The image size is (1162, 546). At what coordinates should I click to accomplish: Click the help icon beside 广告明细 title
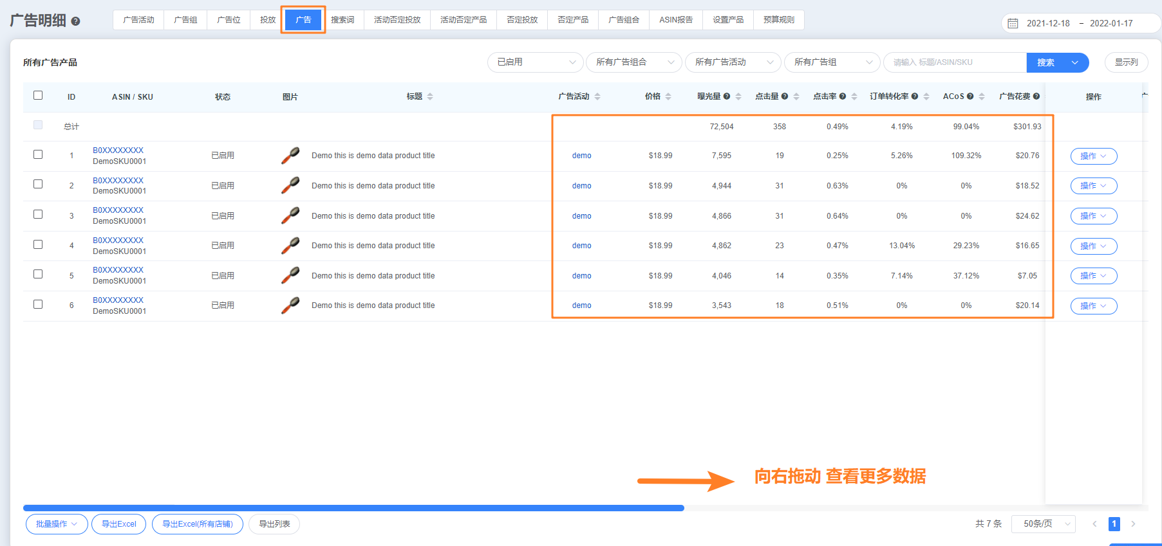tap(75, 21)
